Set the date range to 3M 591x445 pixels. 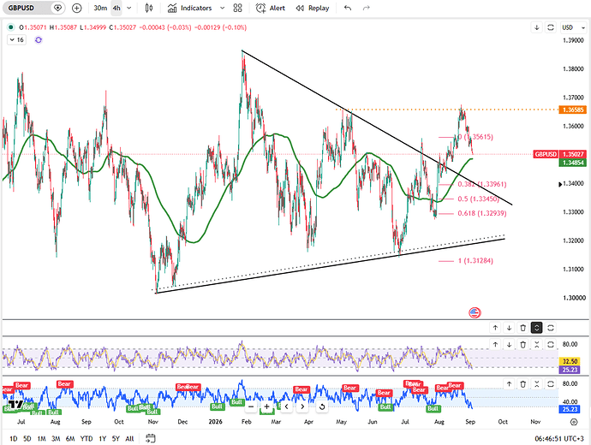pyautogui.click(x=56, y=439)
